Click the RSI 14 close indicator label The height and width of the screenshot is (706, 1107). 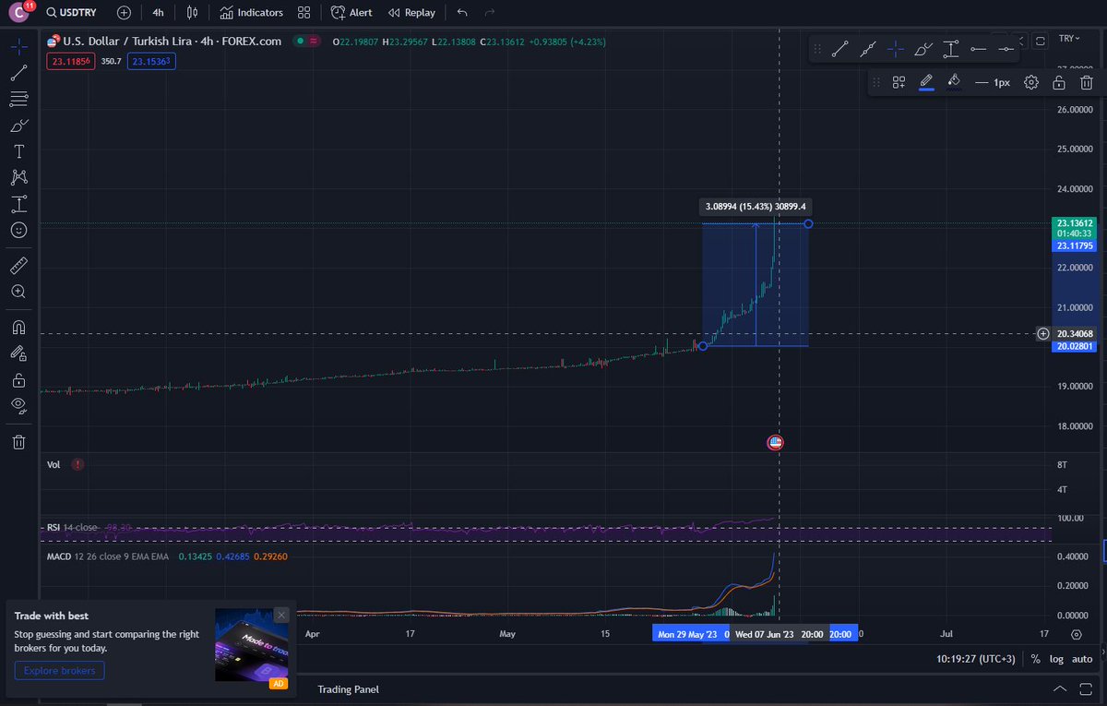coord(73,528)
